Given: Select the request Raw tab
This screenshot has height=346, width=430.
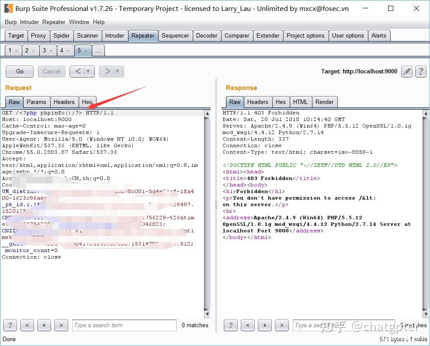Looking at the screenshot, I should [x=14, y=102].
